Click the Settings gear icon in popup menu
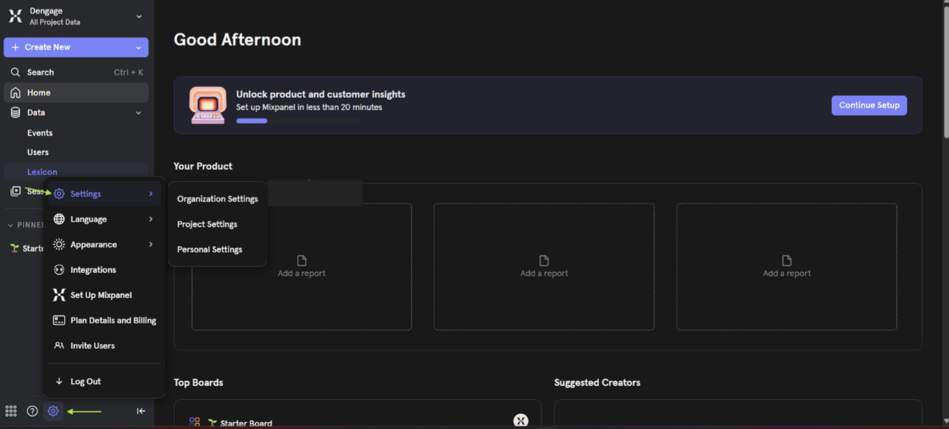Screen dimensions: 949x429 pyautogui.click(x=59, y=193)
